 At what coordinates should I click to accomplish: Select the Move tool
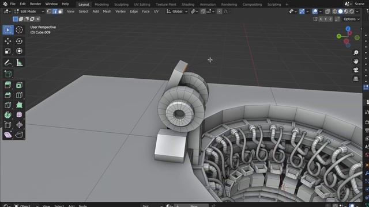click(7, 41)
